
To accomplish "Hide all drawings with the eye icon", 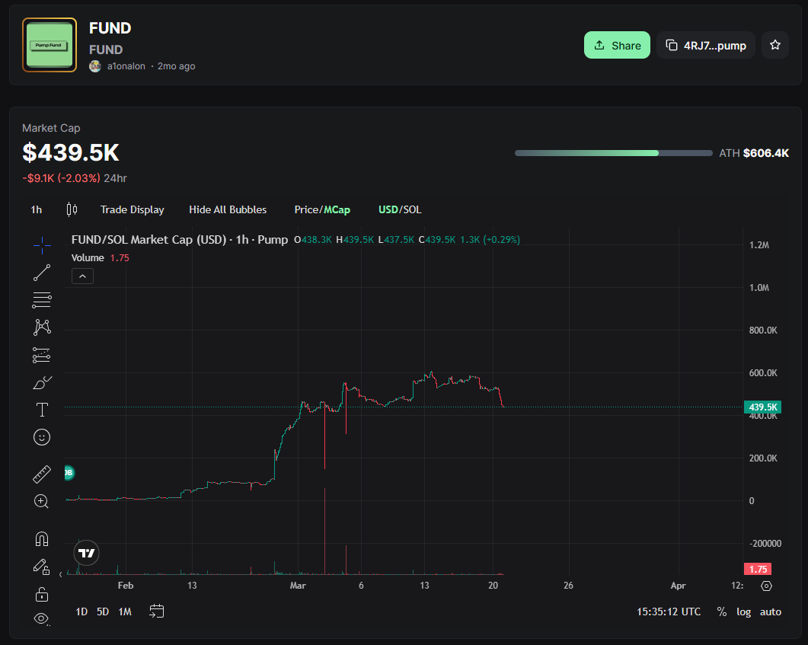I will point(42,619).
